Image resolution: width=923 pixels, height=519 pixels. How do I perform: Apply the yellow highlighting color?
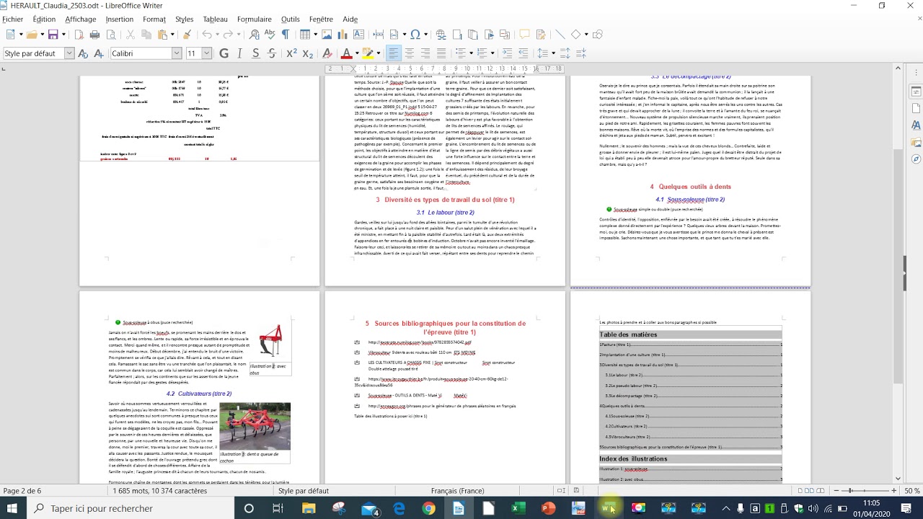tap(368, 53)
